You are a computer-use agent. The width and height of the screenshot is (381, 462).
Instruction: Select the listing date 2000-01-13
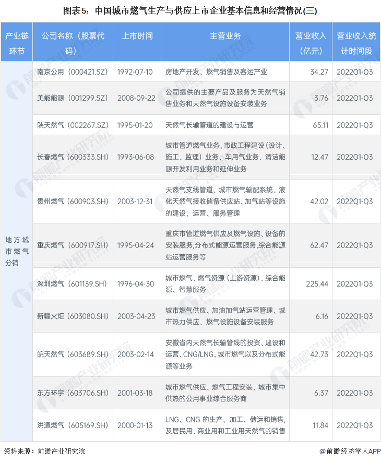coord(137,425)
